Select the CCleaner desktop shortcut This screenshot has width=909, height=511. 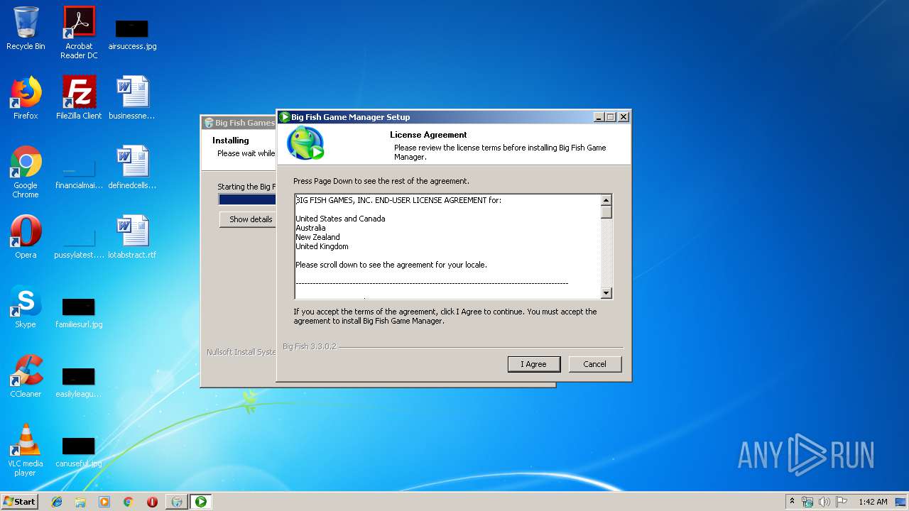[26, 376]
